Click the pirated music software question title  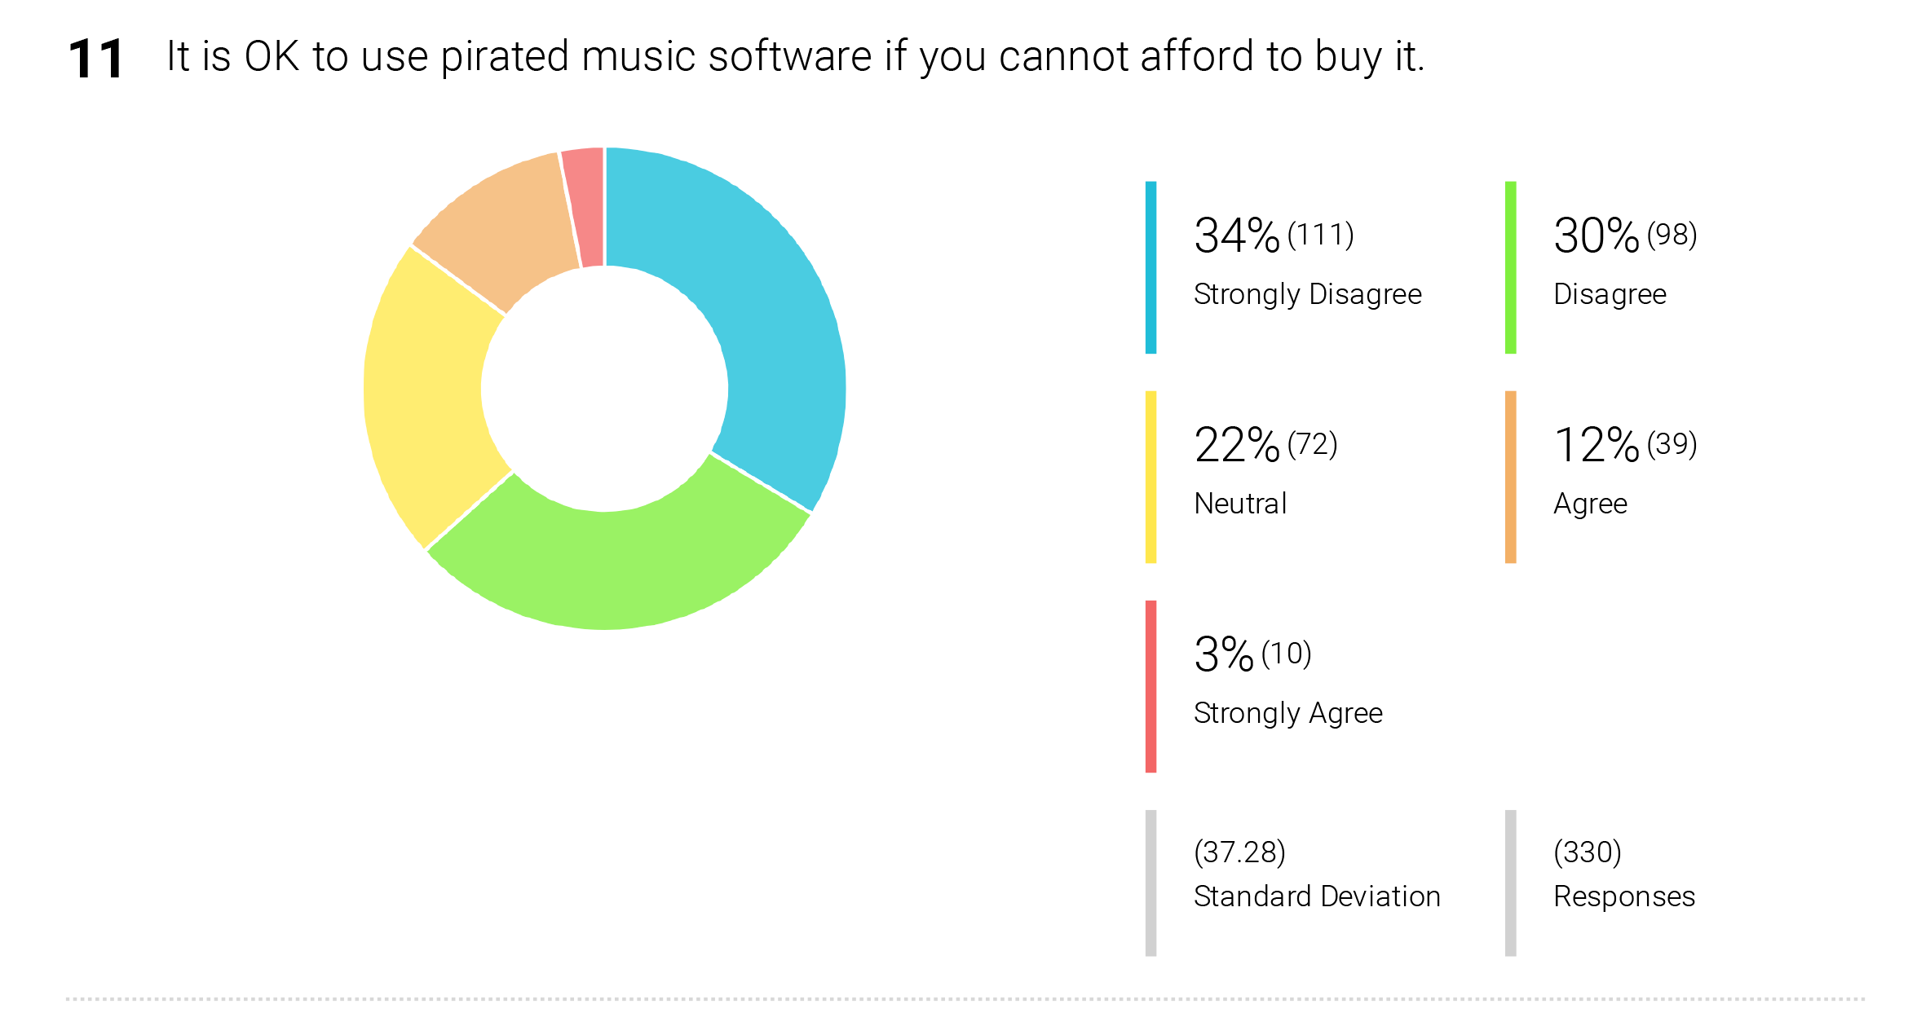tap(796, 57)
